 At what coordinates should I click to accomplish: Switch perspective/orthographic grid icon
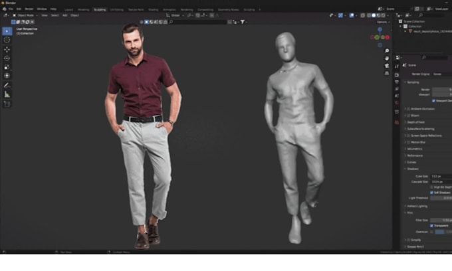tap(387, 73)
